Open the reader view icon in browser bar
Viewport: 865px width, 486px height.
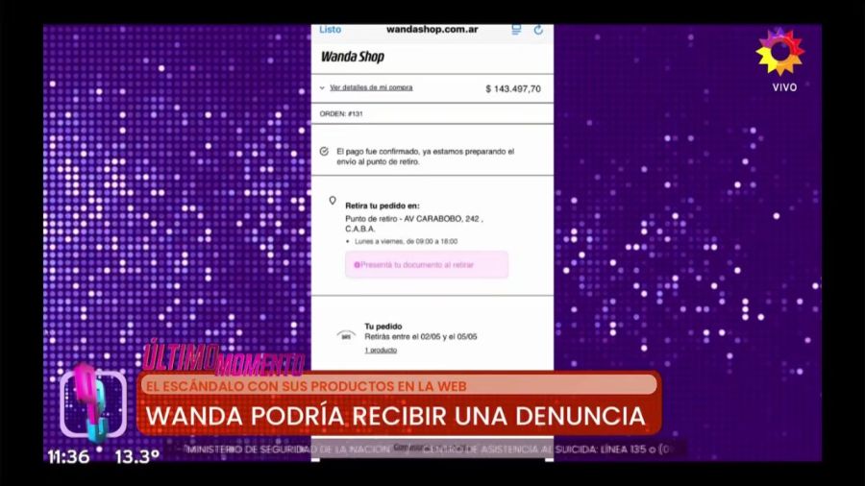(516, 30)
